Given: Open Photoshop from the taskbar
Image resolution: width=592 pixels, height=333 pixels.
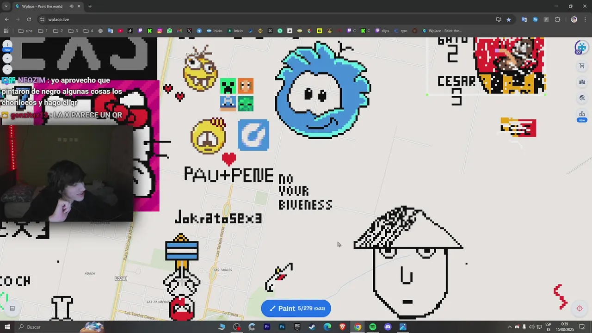Looking at the screenshot, I should click(282, 327).
